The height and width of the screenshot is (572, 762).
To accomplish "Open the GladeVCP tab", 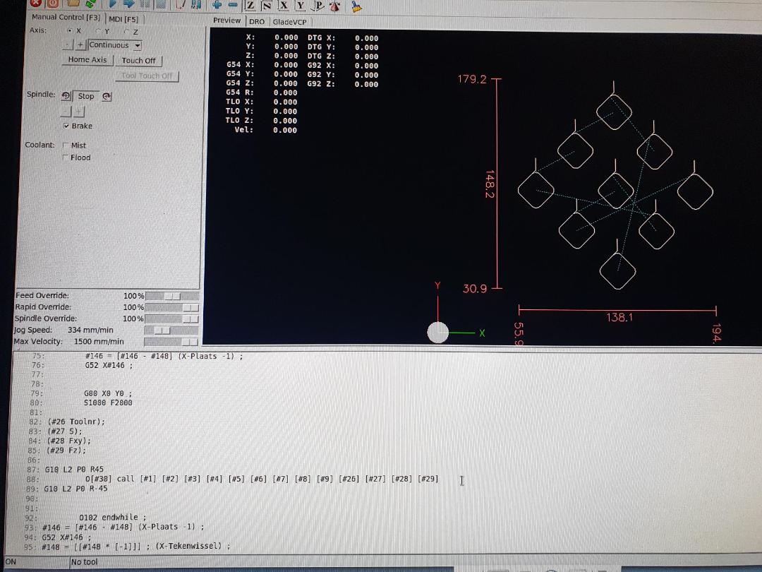I will click(x=290, y=22).
